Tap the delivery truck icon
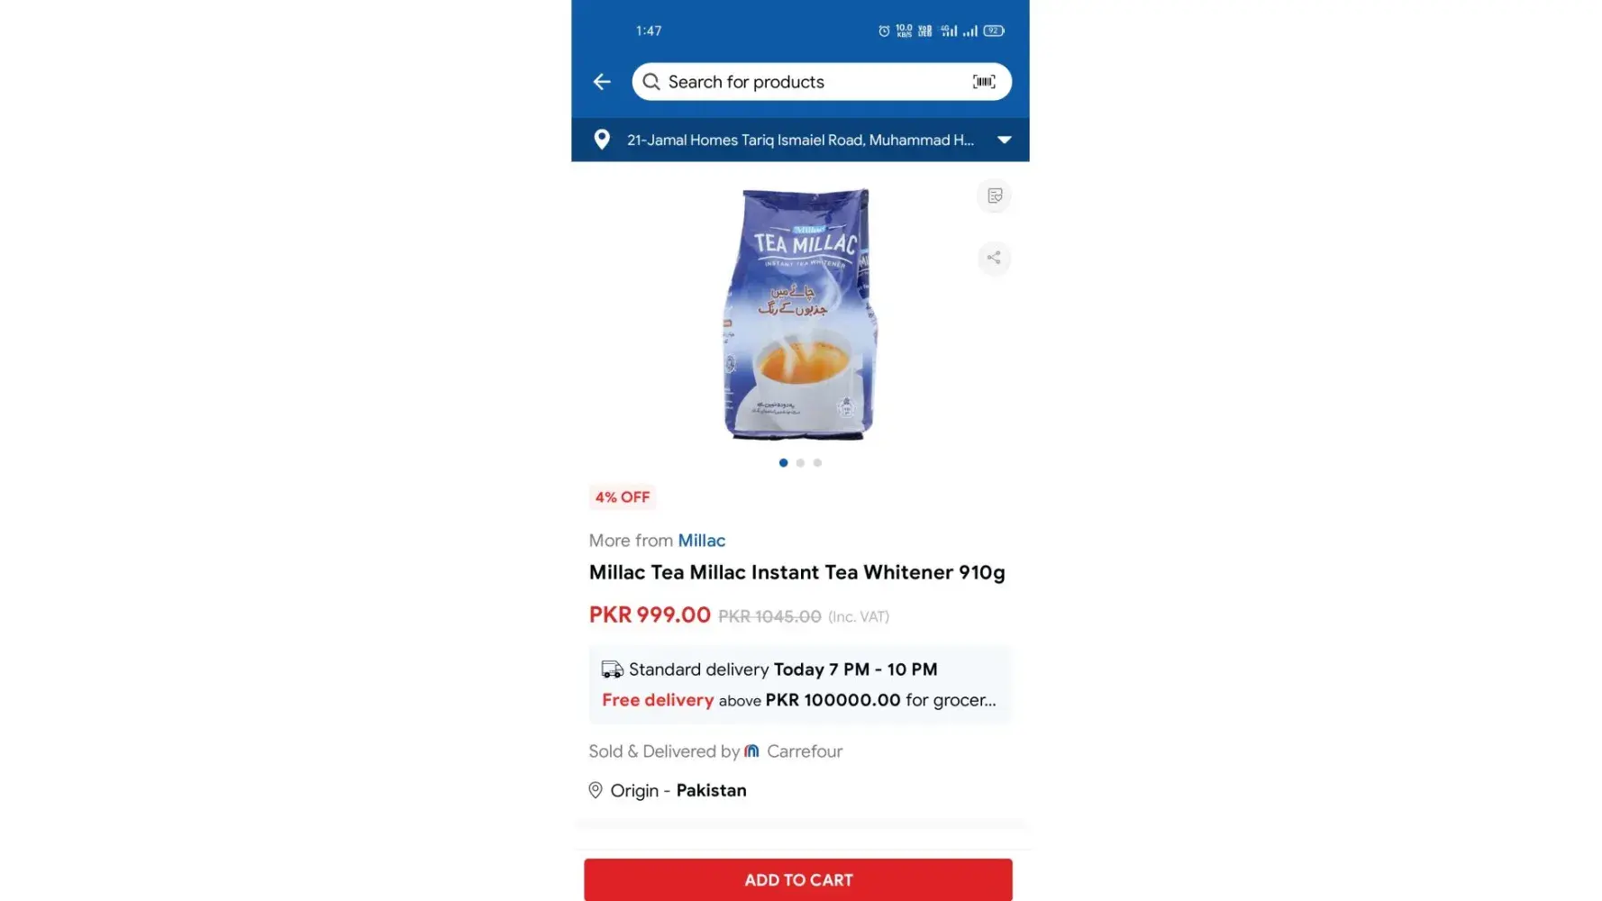The height and width of the screenshot is (901, 1602). click(612, 669)
